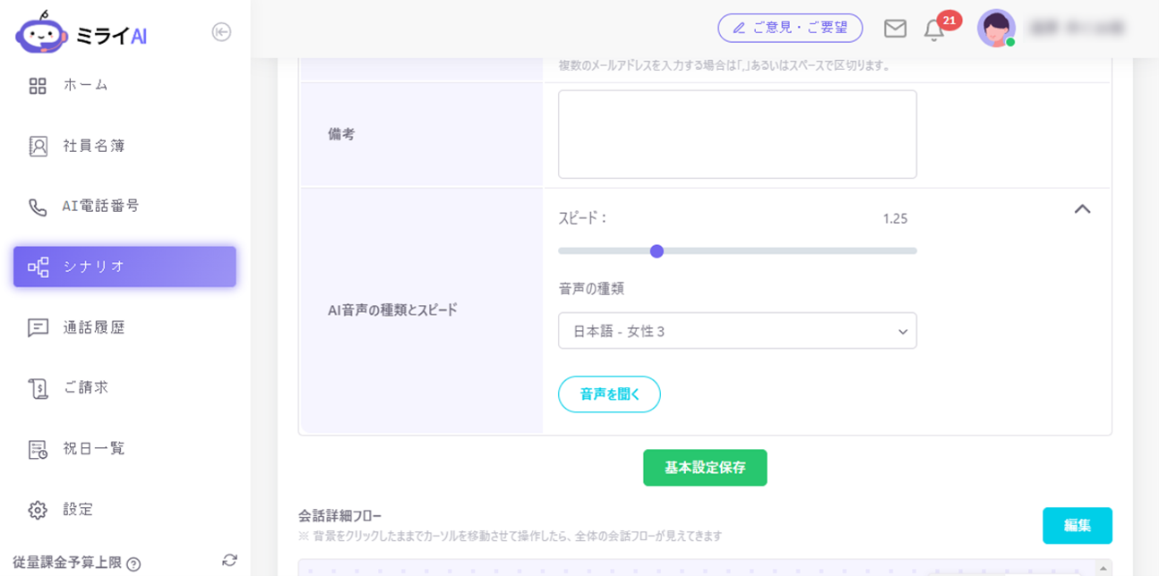Open 祝日一覧 holiday list
The width and height of the screenshot is (1159, 576).
point(93,448)
